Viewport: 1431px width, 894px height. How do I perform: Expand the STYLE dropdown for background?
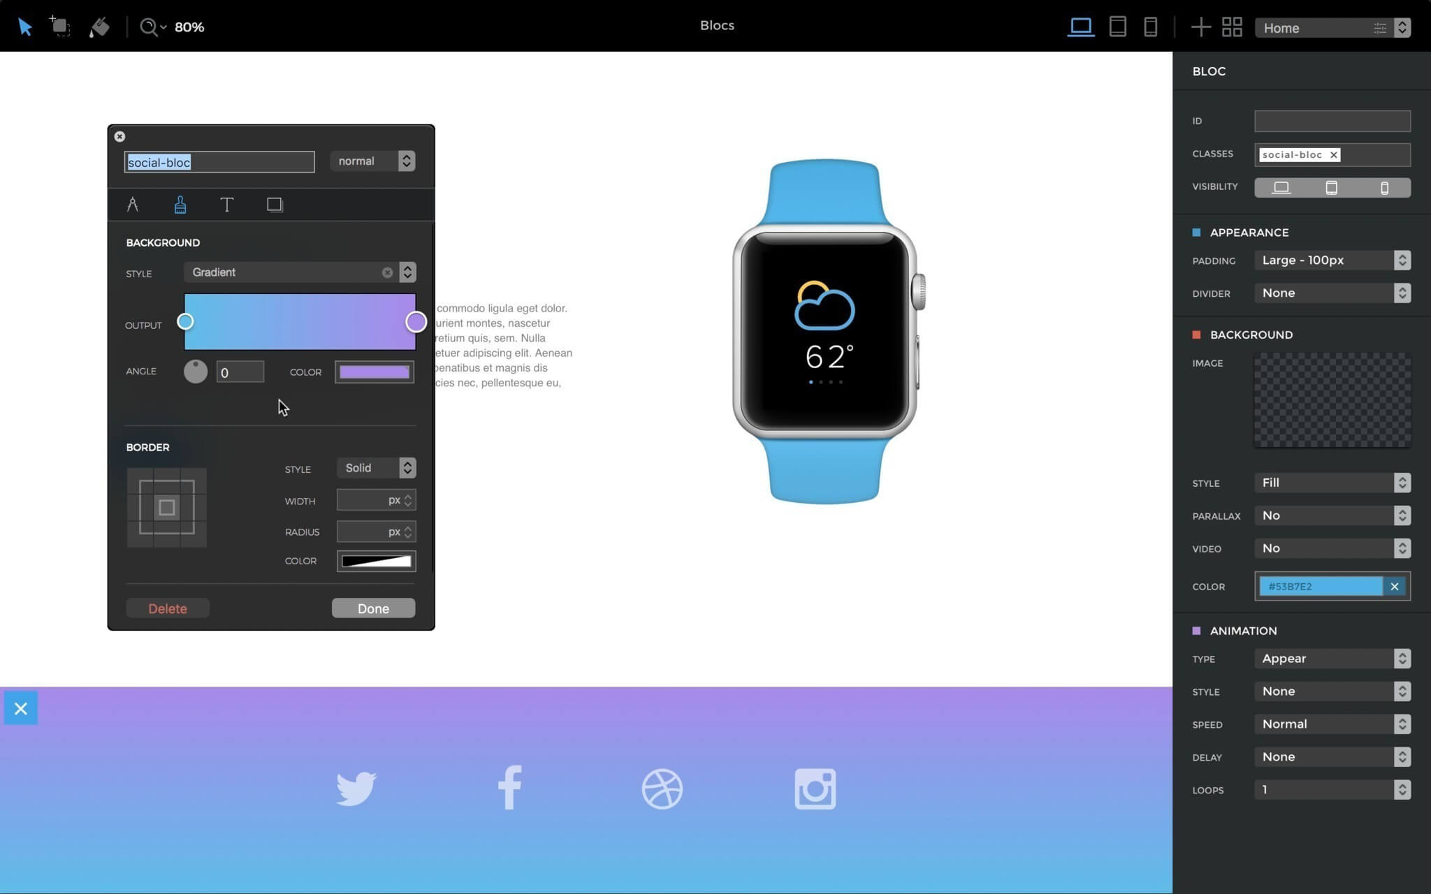(408, 271)
